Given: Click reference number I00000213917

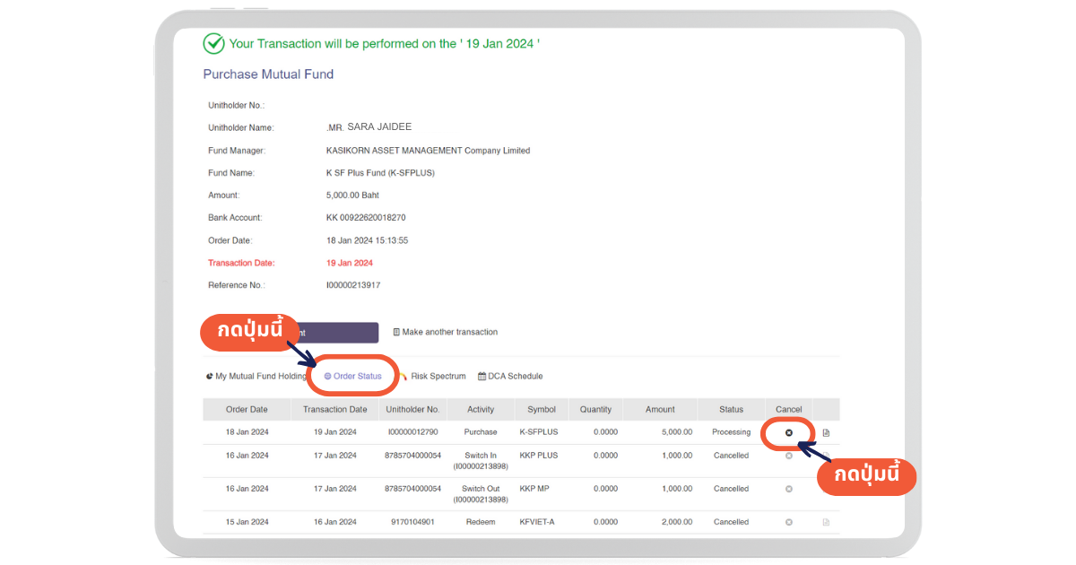Looking at the screenshot, I should pyautogui.click(x=353, y=285).
